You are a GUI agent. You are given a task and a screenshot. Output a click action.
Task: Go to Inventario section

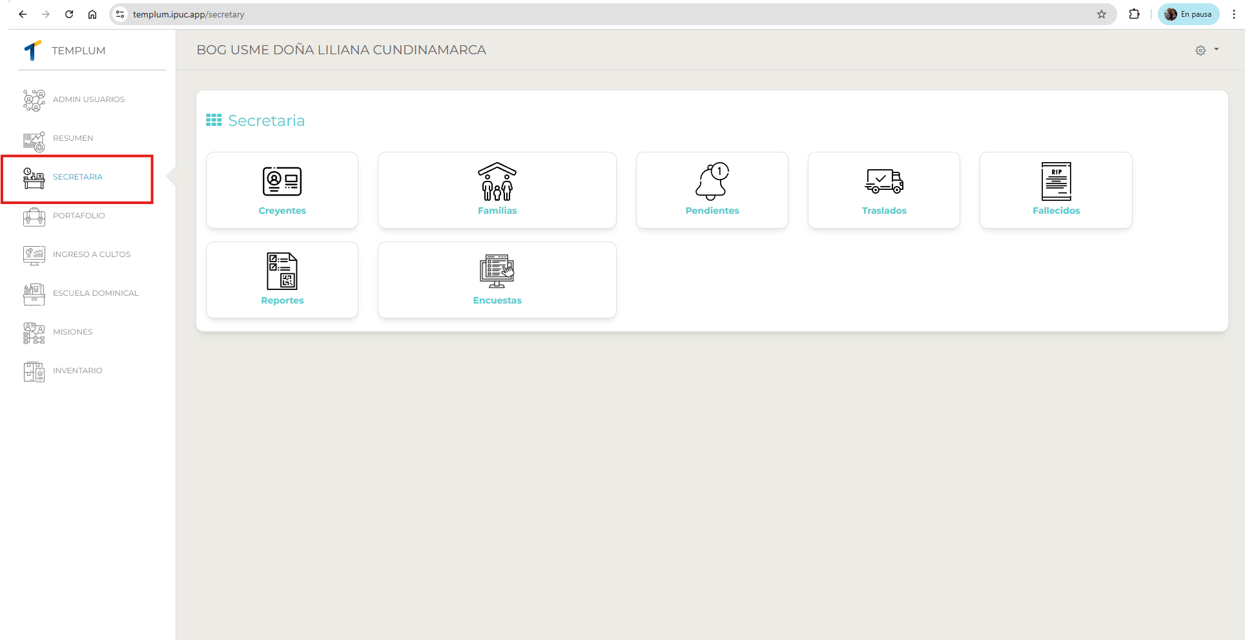(x=77, y=371)
